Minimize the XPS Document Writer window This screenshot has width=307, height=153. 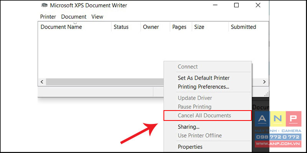click(x=215, y=5)
